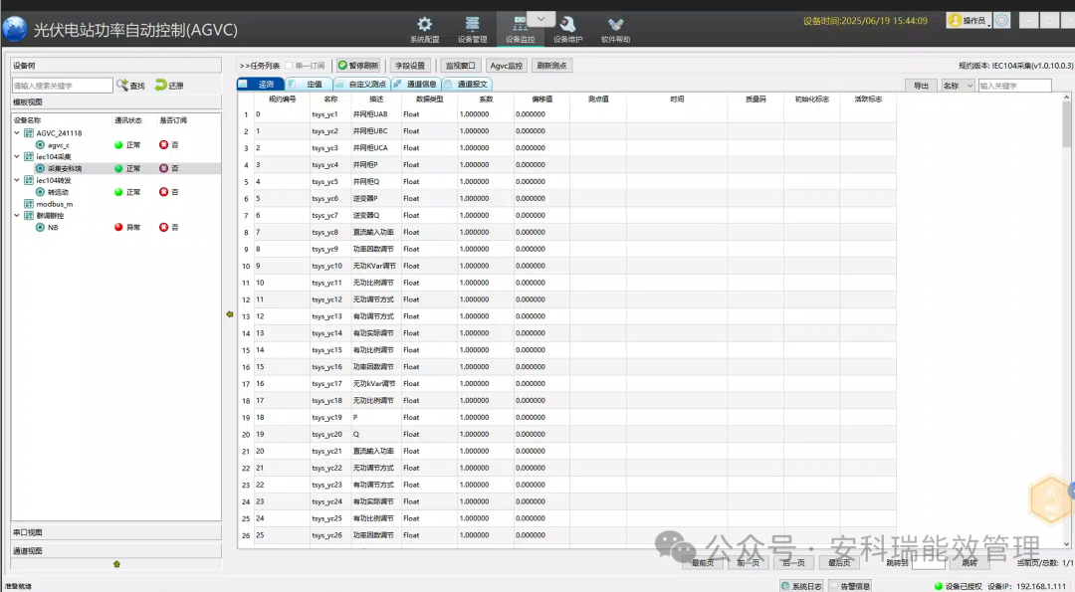
Task: Click 监视窗口 button
Action: [x=460, y=66]
